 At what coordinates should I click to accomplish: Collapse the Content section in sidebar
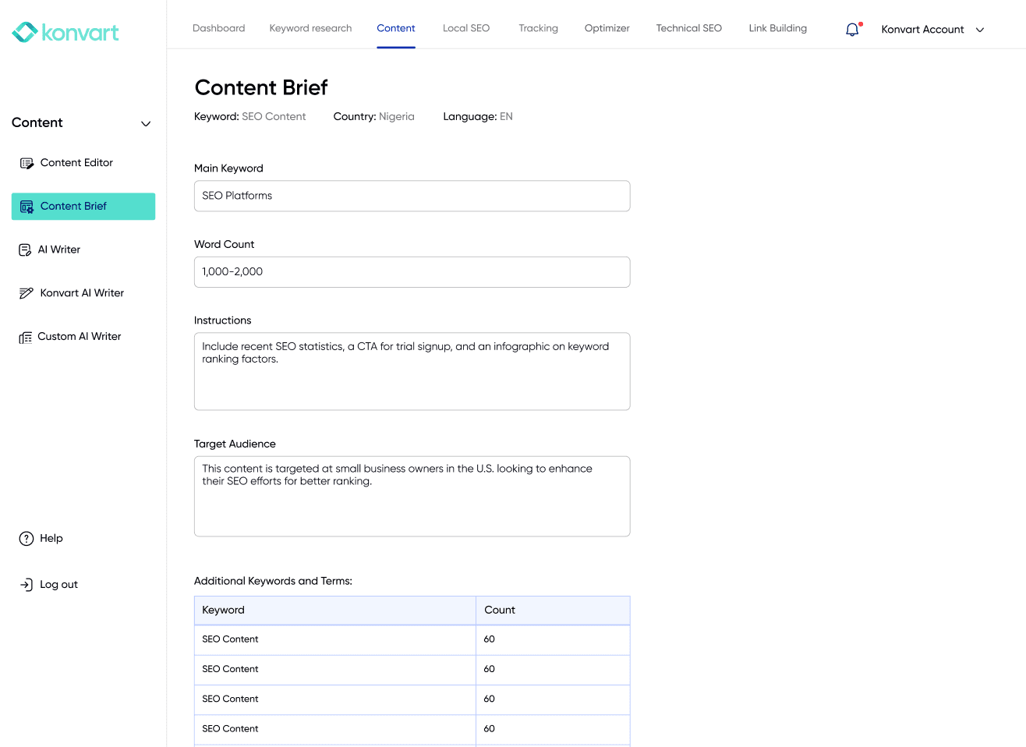point(146,123)
